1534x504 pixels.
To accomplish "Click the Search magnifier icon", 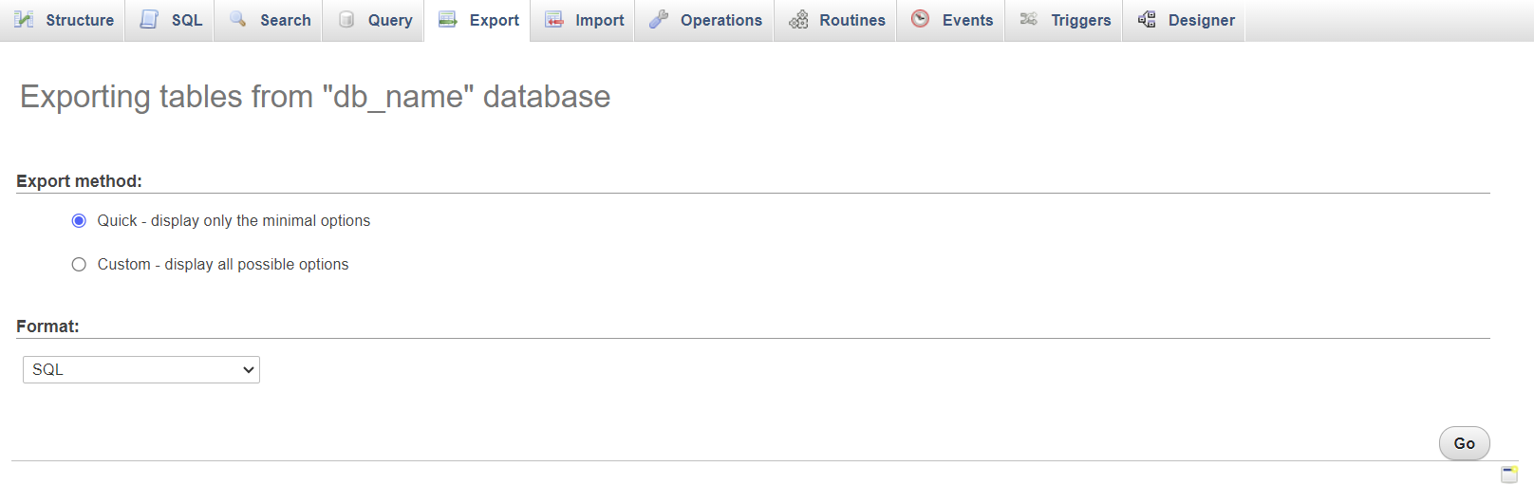I will (238, 20).
